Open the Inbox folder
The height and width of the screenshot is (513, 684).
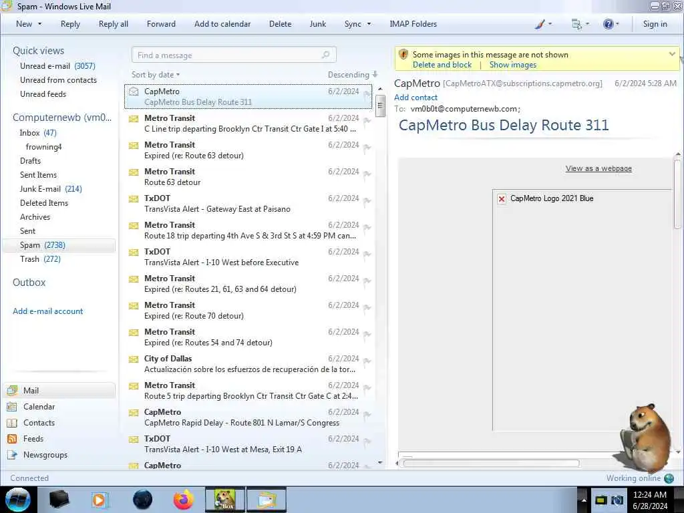38,133
